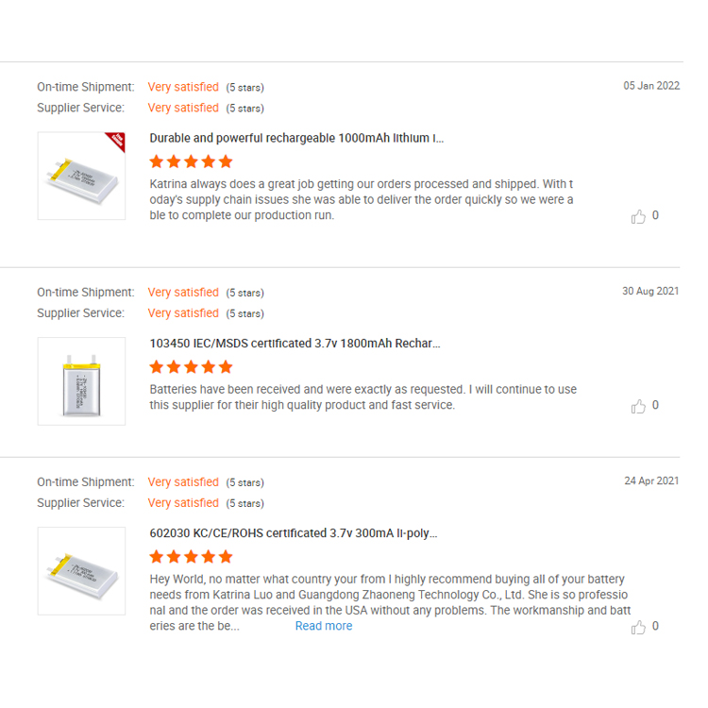The image size is (708, 708).
Task: Like the 05 Jan 2022 review thumbs-up
Action: (x=639, y=216)
